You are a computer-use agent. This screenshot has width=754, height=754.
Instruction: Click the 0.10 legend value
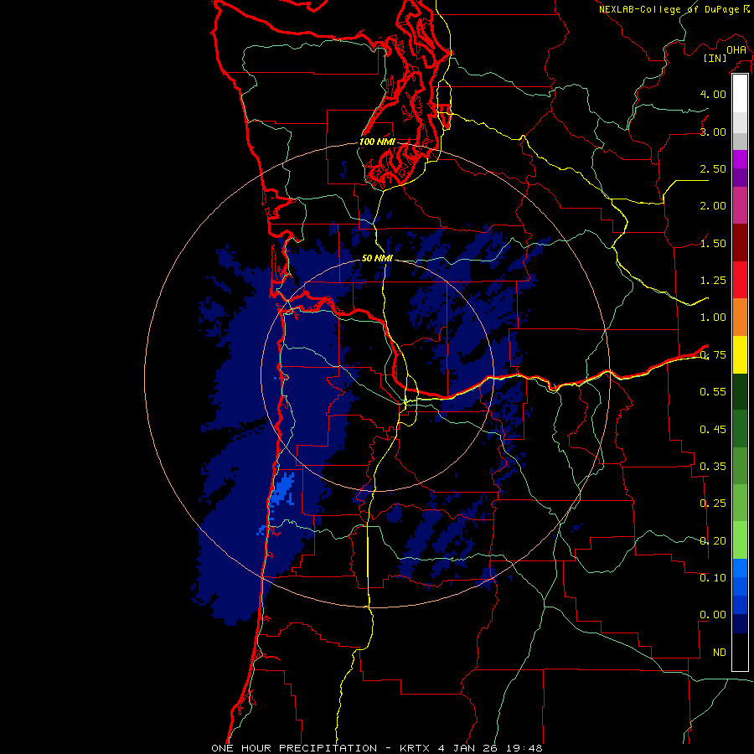[x=713, y=578]
